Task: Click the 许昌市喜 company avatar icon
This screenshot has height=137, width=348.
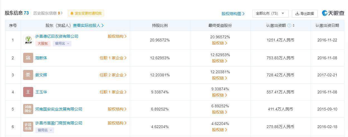Action: (28, 127)
